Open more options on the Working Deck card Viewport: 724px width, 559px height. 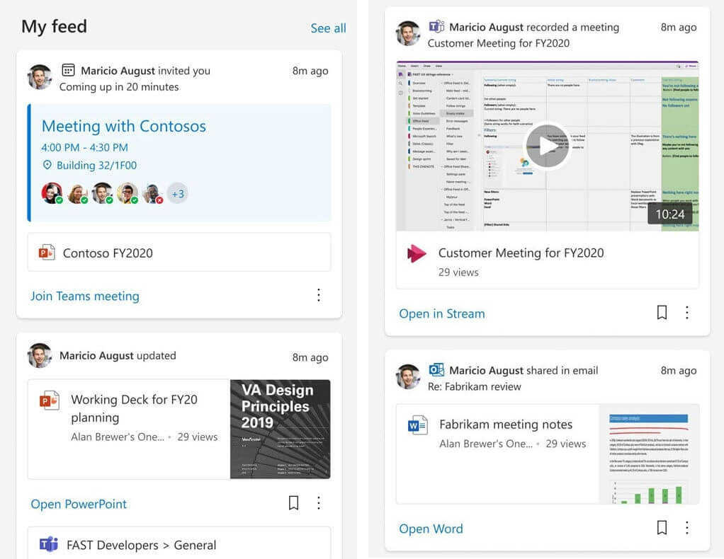(319, 502)
